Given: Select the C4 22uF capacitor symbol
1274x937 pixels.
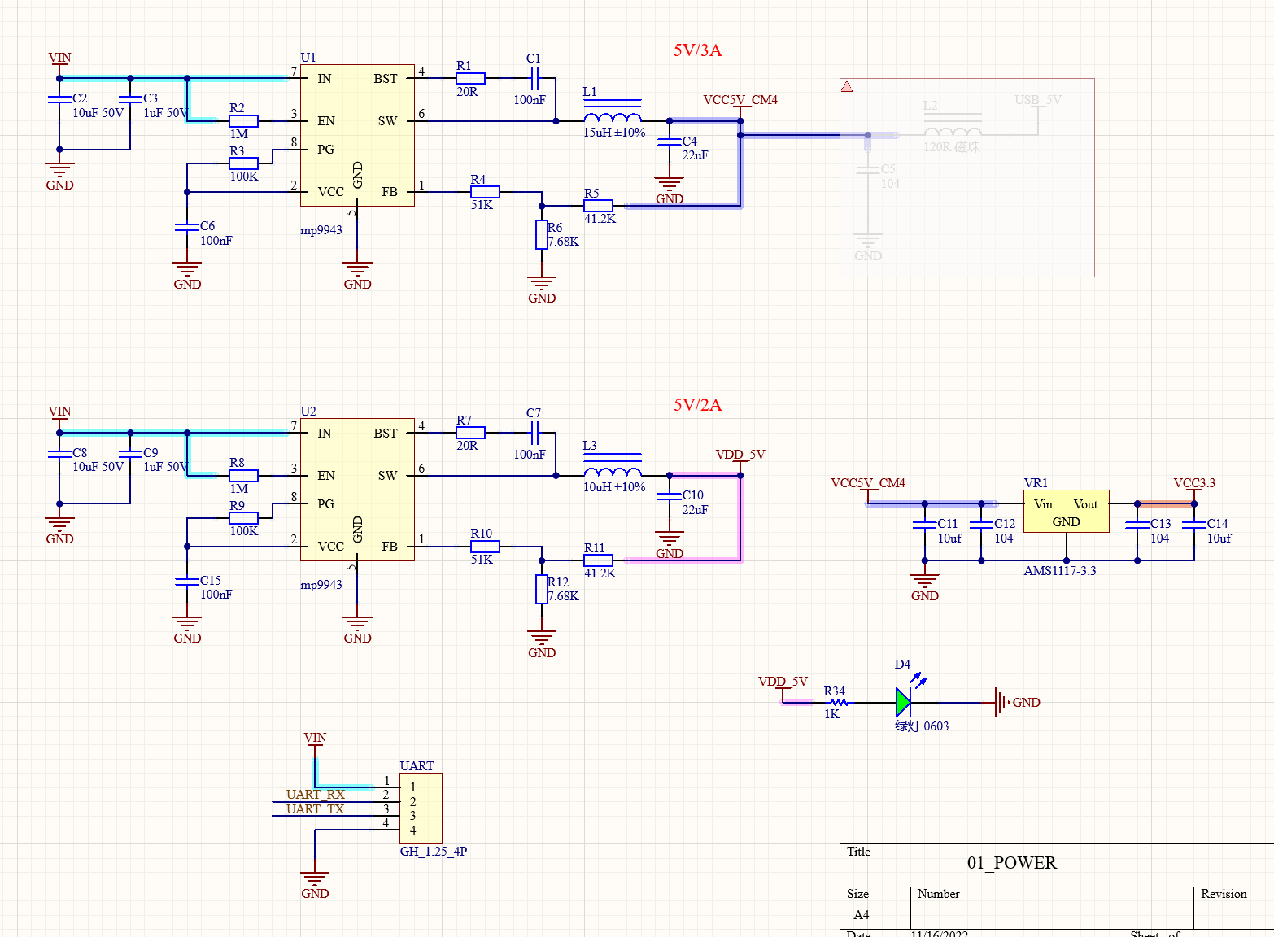Looking at the screenshot, I should pyautogui.click(x=670, y=142).
